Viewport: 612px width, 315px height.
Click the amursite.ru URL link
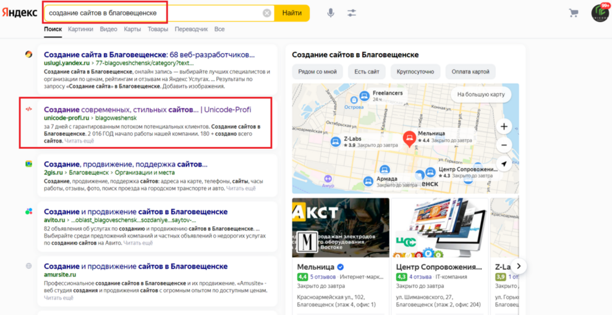pos(60,274)
